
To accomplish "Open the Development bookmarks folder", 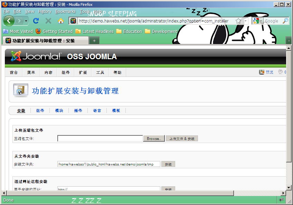I will pyautogui.click(x=161, y=31).
